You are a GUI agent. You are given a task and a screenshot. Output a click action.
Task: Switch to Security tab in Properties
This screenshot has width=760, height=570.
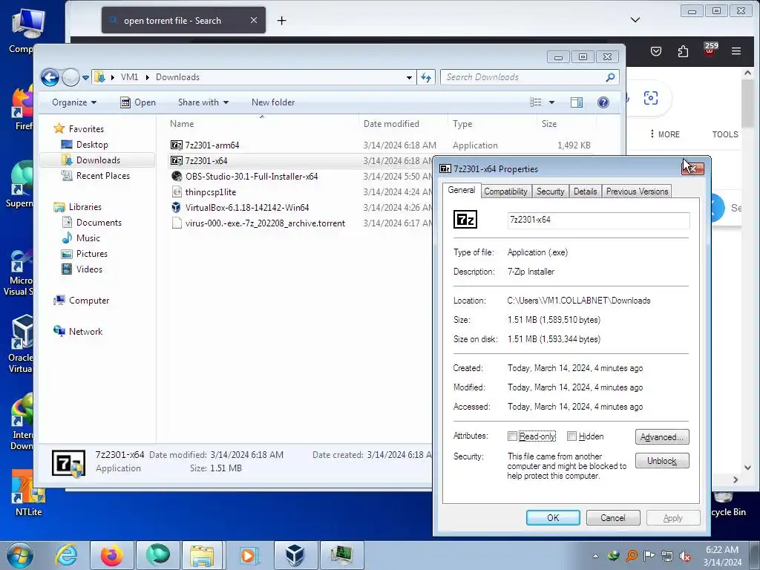[x=550, y=191]
